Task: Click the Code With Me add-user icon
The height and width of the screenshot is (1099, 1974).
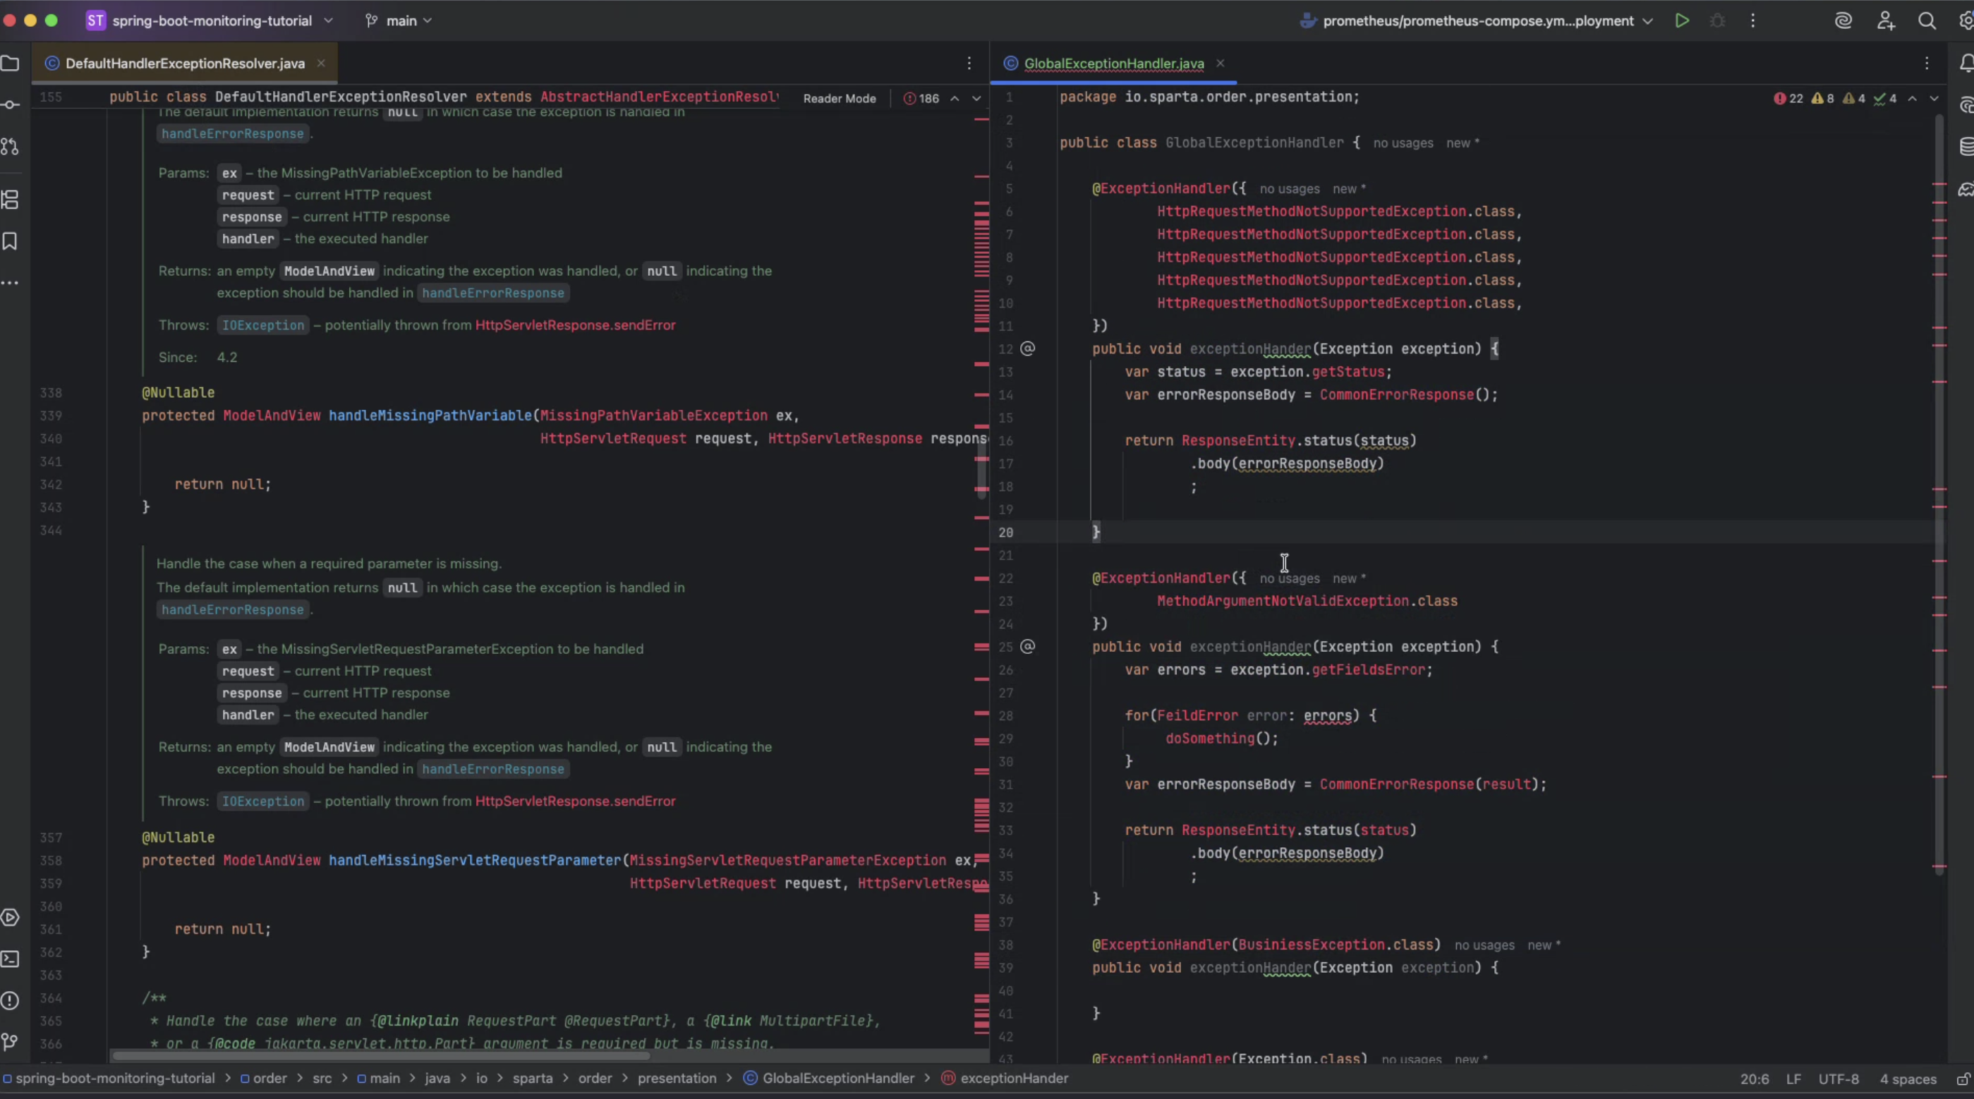Action: 1886,20
